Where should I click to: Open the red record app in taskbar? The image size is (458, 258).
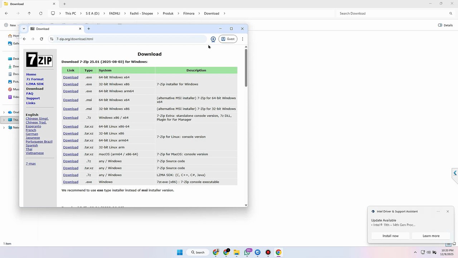coord(268,252)
